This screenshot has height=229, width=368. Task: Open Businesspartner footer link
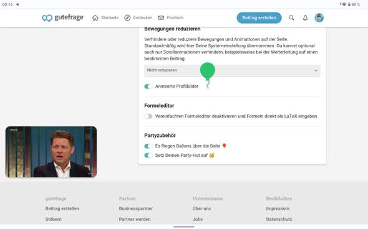(135, 208)
